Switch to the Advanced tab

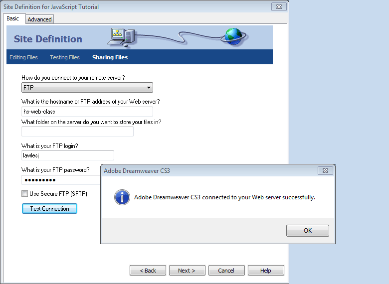(39, 19)
